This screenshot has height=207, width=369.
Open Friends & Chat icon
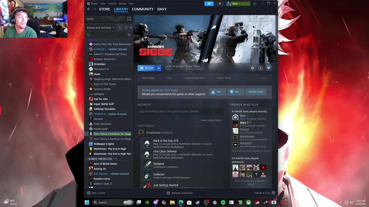point(273,193)
